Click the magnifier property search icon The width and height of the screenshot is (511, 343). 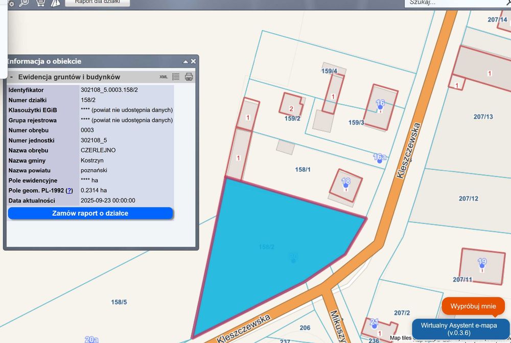point(24,3)
